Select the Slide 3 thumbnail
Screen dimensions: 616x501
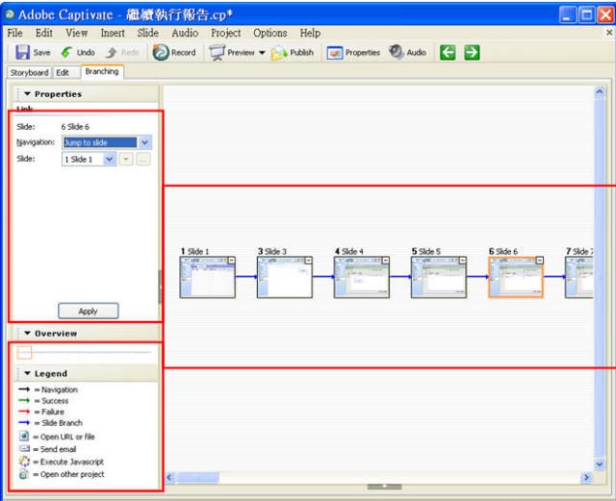coord(285,277)
